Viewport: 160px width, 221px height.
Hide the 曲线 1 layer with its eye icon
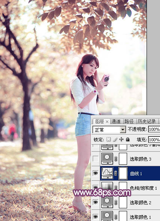point(96,173)
